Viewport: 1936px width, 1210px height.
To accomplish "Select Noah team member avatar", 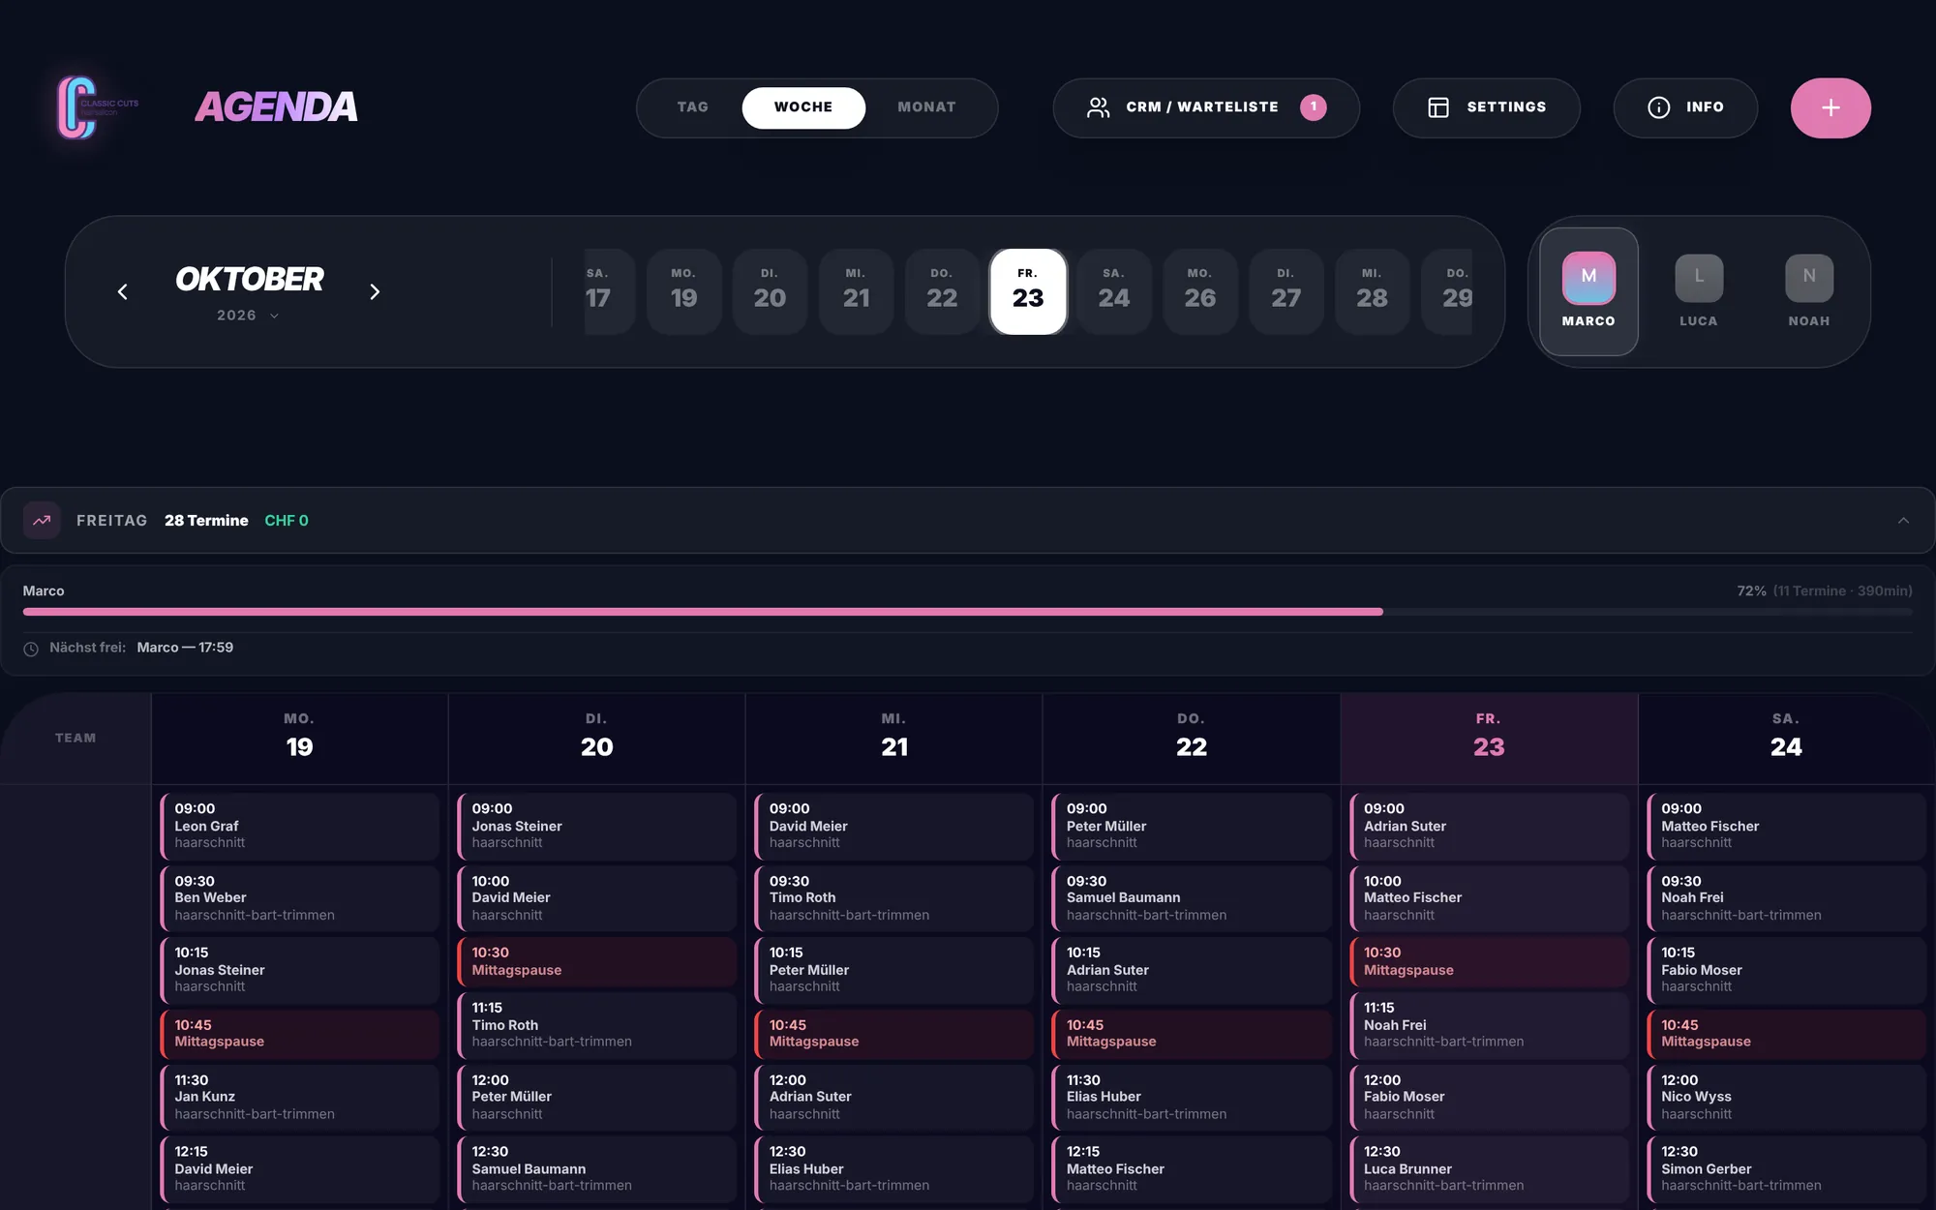I will pos(1808,291).
